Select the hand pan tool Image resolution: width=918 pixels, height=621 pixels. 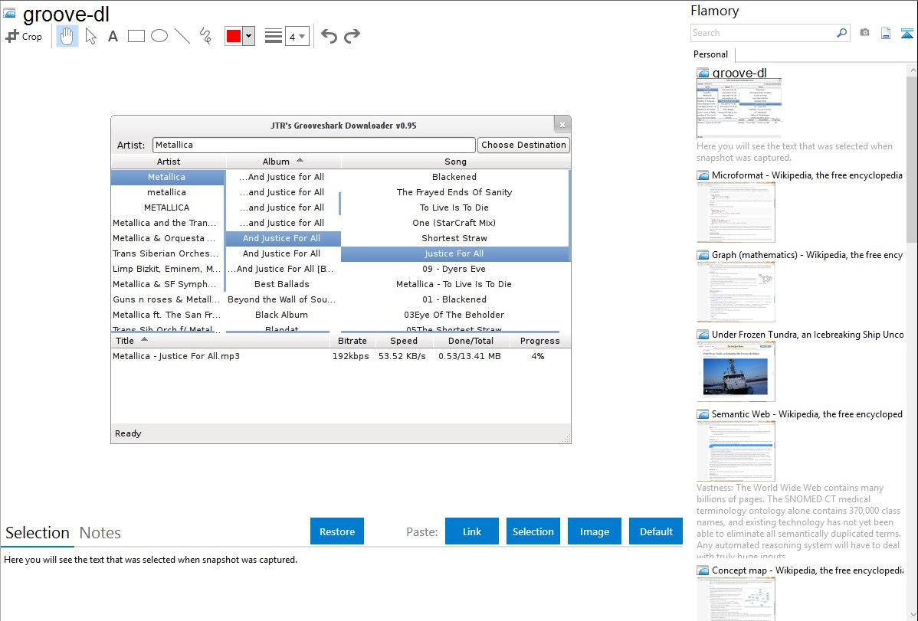pos(67,36)
